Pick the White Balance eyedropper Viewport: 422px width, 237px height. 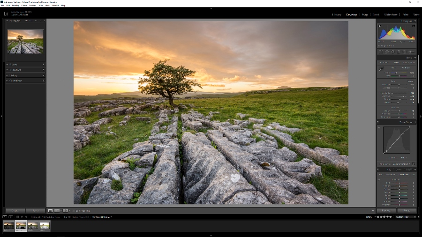381,69
